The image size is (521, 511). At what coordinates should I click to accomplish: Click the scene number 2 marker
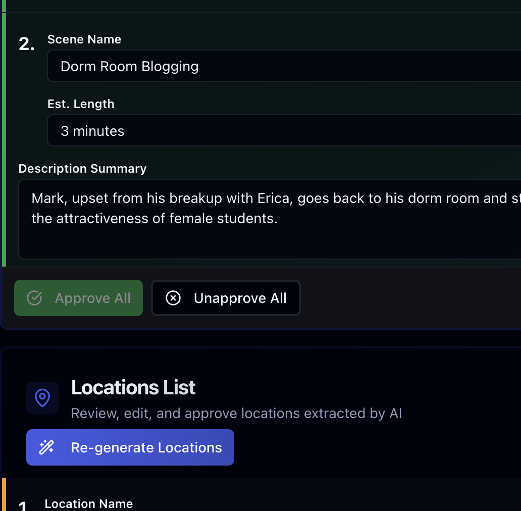click(x=27, y=44)
